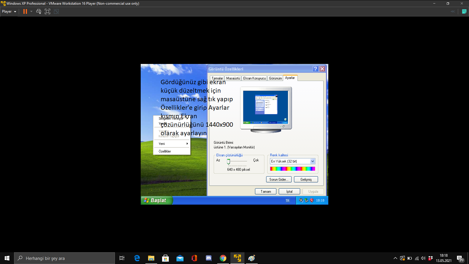Close the Görüntü Özellikleri dialog

(322, 69)
